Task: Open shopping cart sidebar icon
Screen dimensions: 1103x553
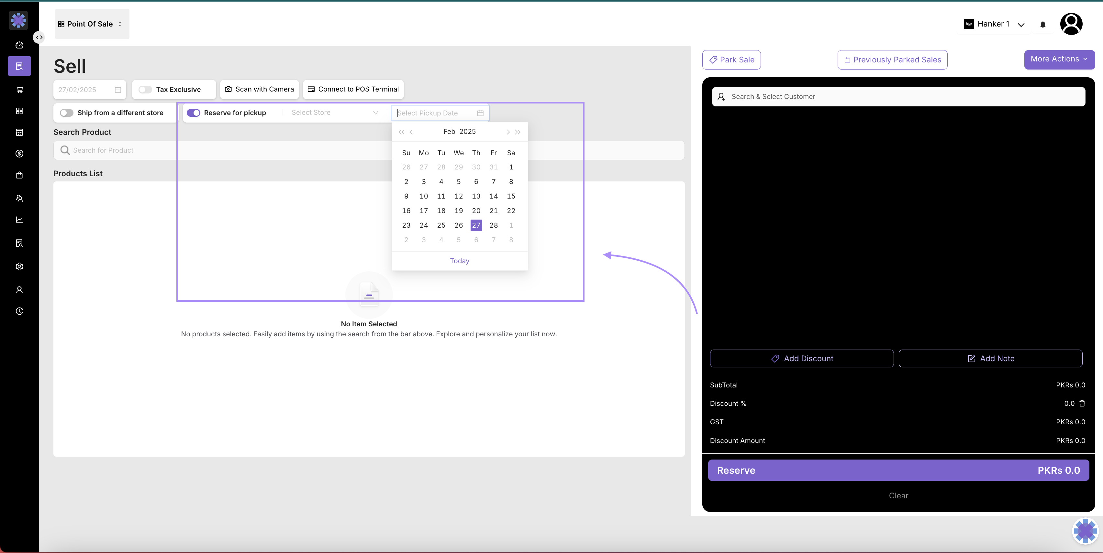Action: 19,89
